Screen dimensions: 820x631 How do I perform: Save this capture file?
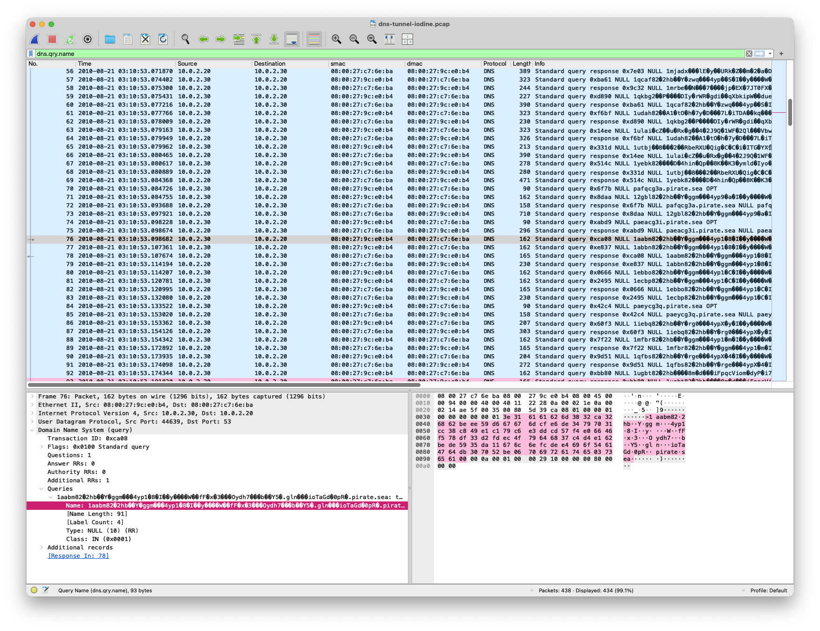(x=128, y=40)
